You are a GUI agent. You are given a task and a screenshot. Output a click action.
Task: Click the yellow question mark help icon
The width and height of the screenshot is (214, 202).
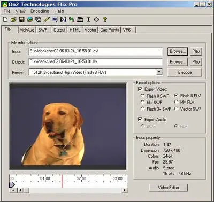click(105, 19)
